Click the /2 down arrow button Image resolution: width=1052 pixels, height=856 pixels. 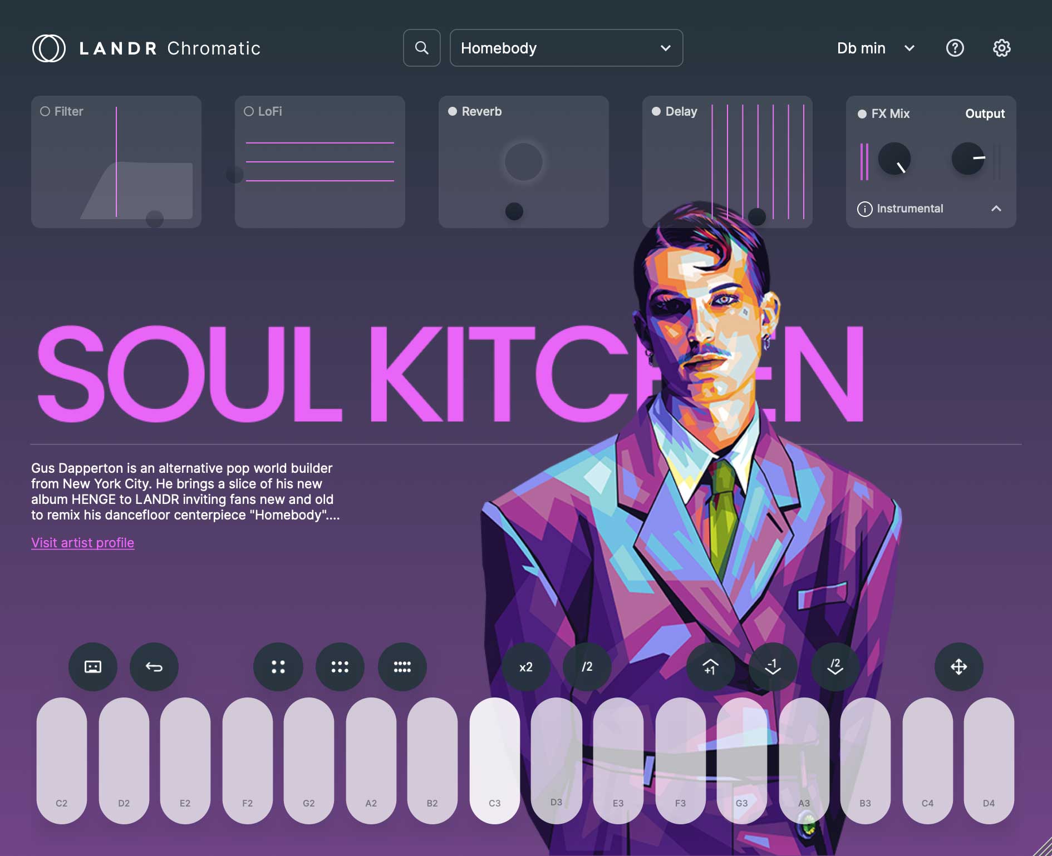835,667
